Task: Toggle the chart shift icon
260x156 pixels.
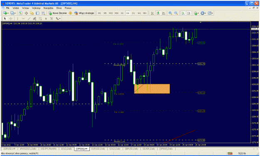Action: tap(189, 13)
